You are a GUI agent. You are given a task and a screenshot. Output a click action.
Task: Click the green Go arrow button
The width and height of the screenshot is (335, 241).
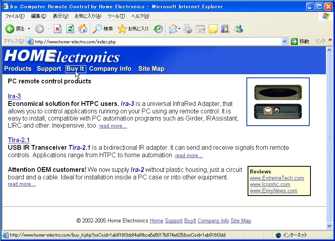click(x=294, y=41)
